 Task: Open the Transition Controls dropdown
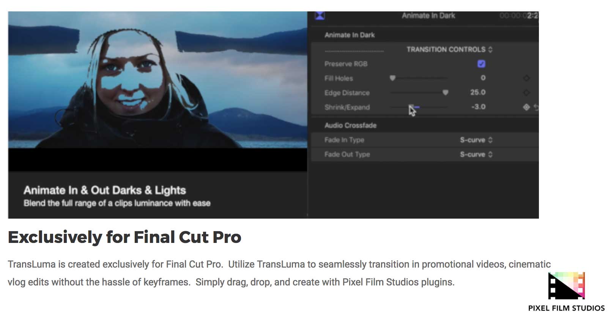click(x=449, y=49)
